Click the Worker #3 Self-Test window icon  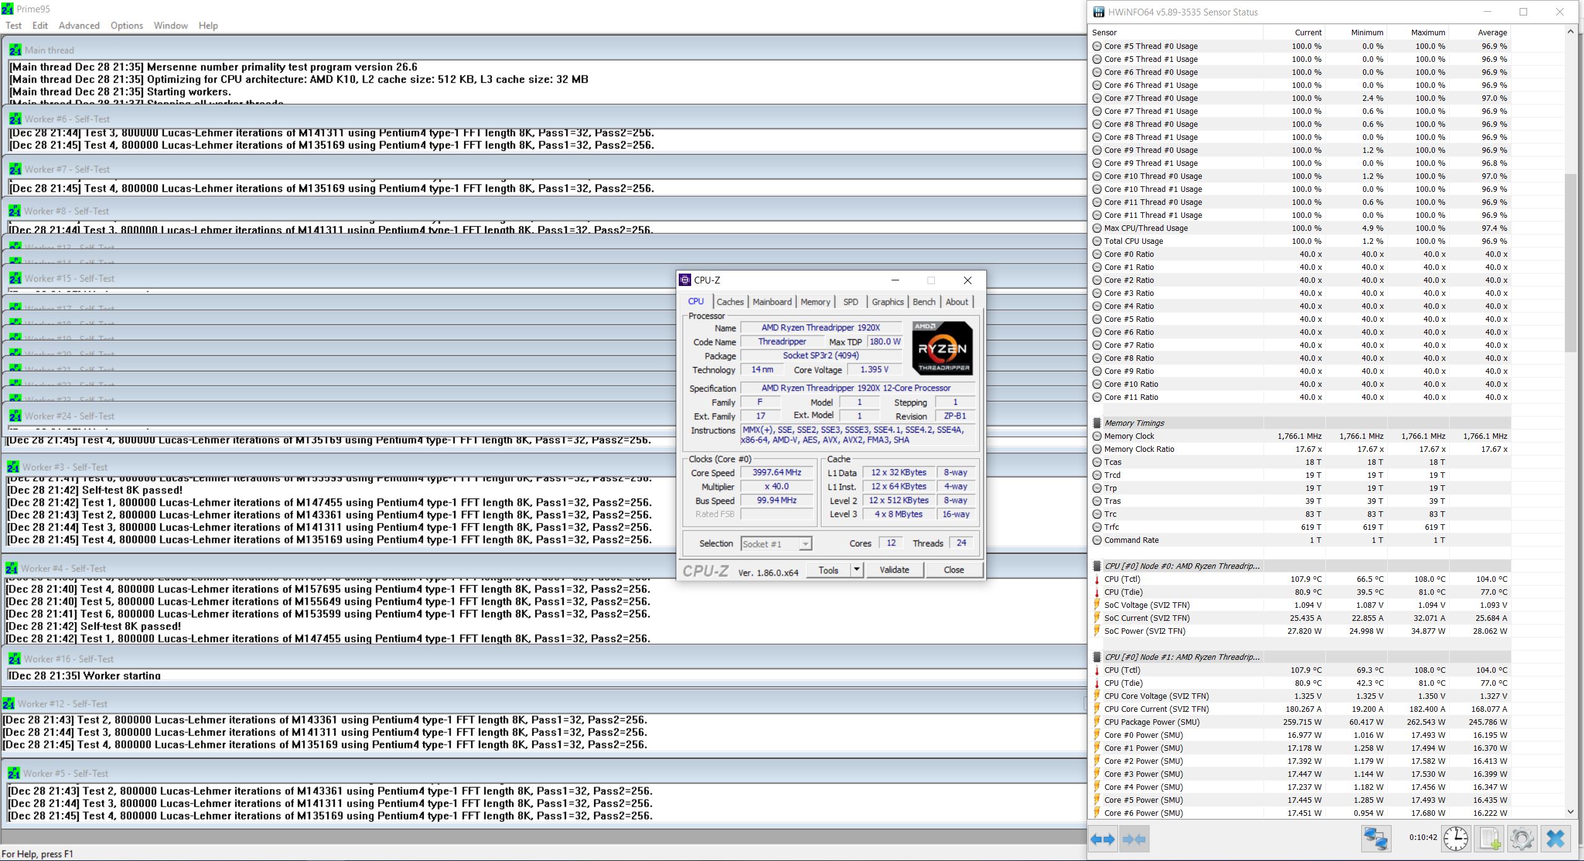13,467
